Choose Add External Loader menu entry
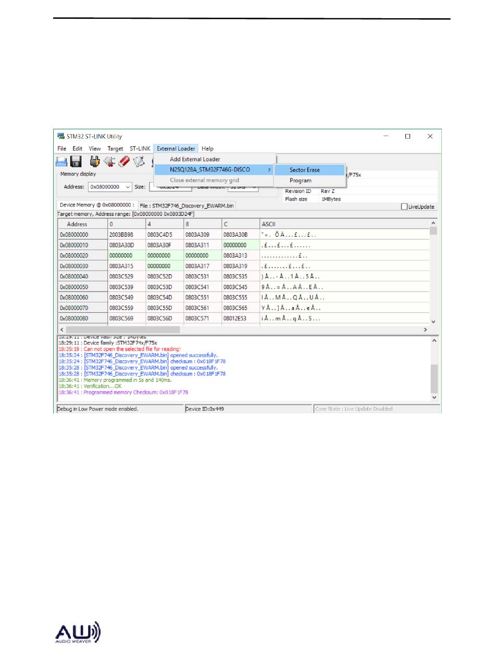The image size is (495, 657). coord(214,159)
